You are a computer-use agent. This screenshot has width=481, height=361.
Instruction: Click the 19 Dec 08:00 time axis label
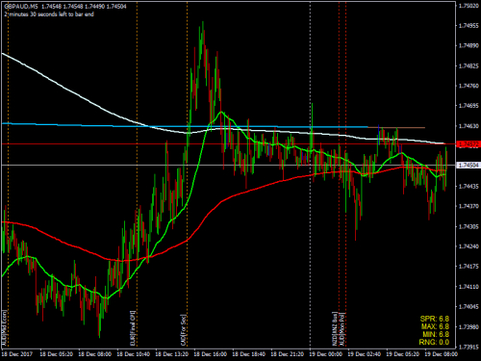click(x=441, y=354)
